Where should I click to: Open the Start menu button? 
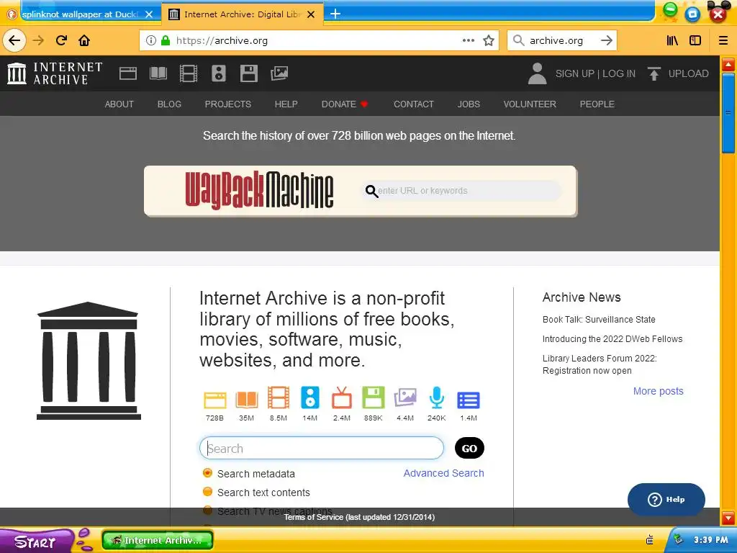coord(36,541)
